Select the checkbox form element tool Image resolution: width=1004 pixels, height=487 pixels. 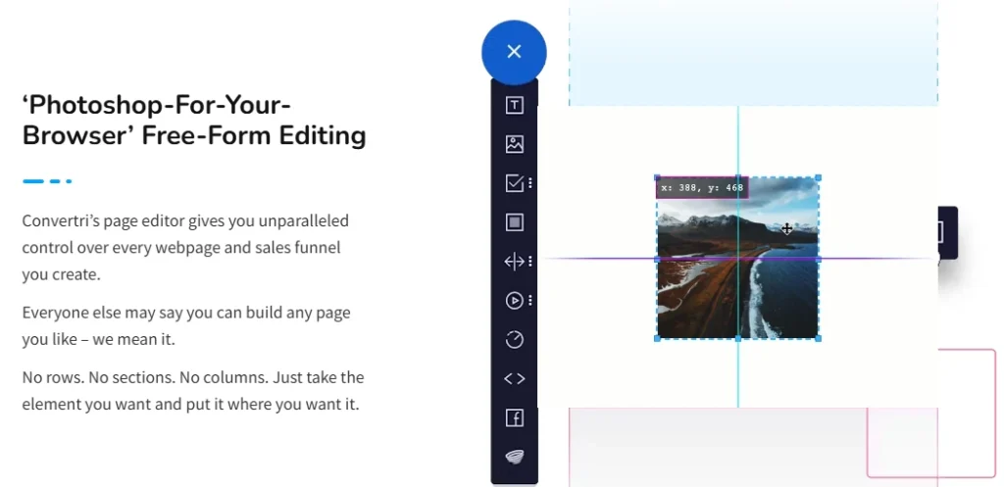coord(514,183)
